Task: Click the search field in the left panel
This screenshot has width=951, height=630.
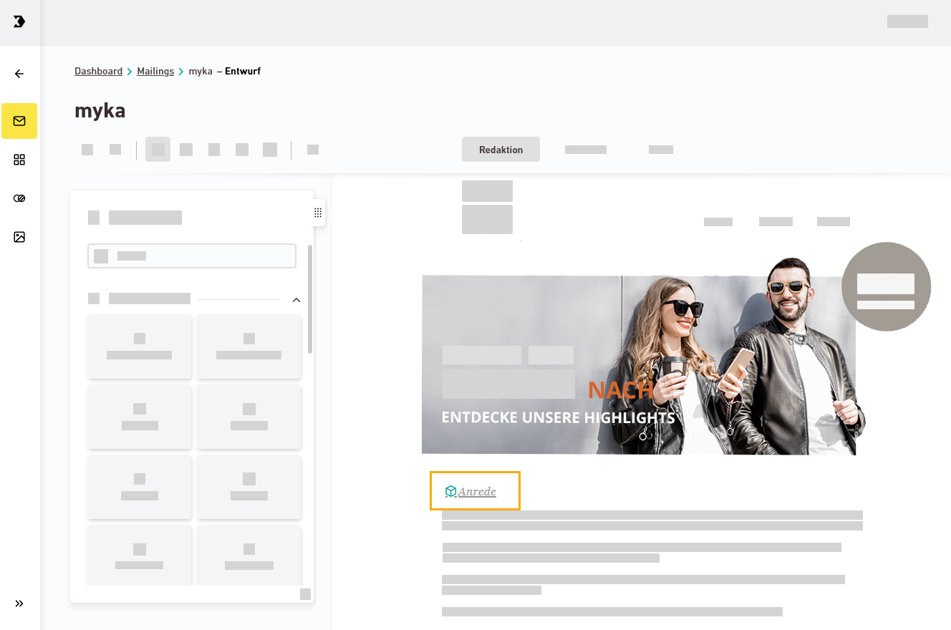Action: coord(192,256)
